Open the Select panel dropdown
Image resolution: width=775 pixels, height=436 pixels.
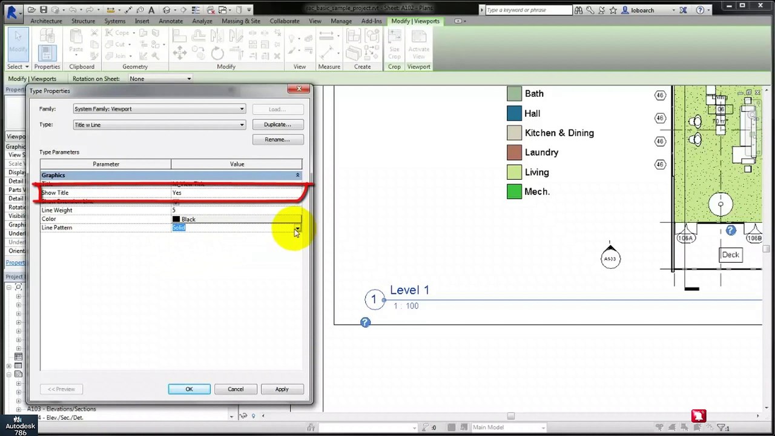click(x=18, y=67)
